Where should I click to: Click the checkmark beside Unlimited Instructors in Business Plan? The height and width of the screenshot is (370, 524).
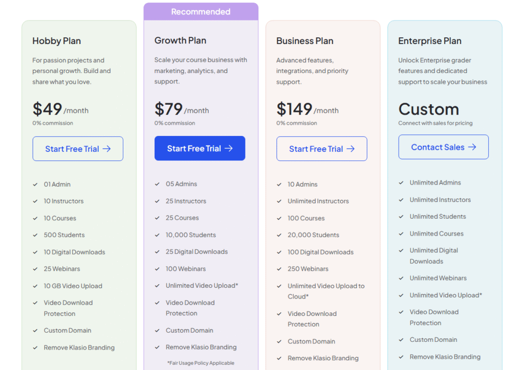(x=279, y=201)
